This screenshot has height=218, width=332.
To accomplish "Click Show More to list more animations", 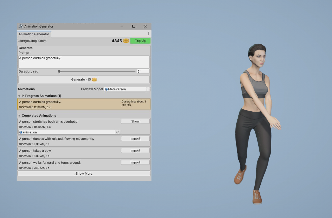I will 84,174.
